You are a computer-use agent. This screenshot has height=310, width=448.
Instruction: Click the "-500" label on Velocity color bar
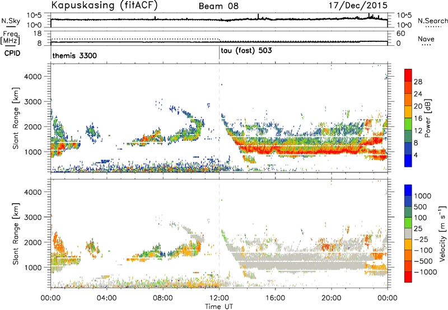click(423, 261)
